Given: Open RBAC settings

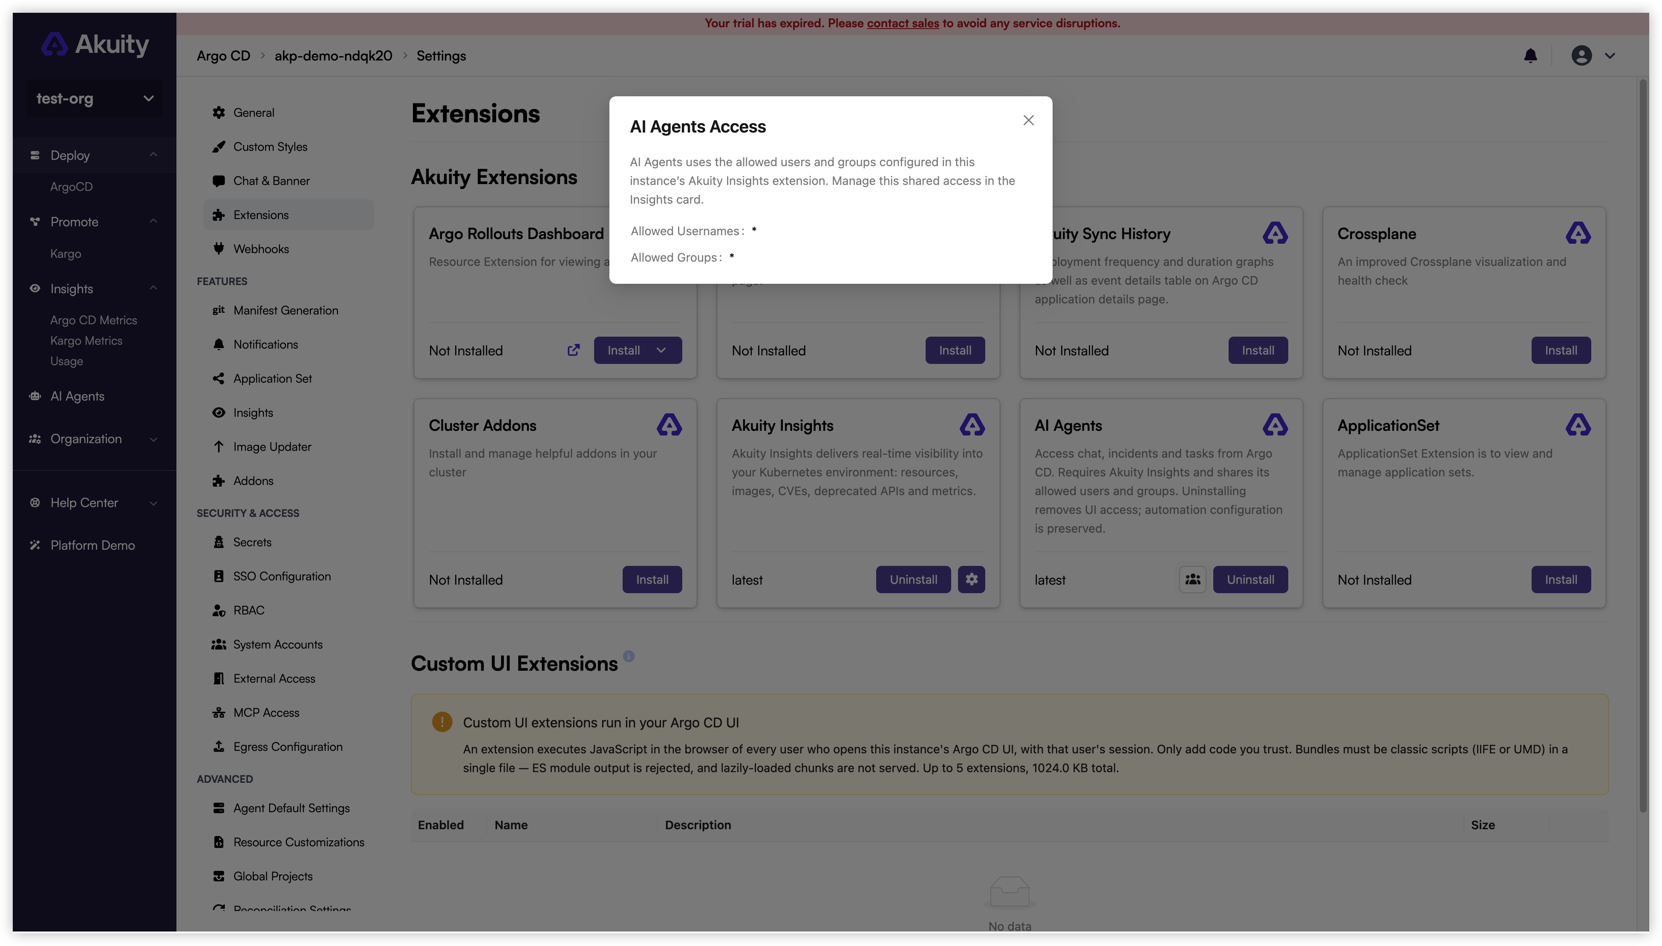Looking at the screenshot, I should 289,611.
